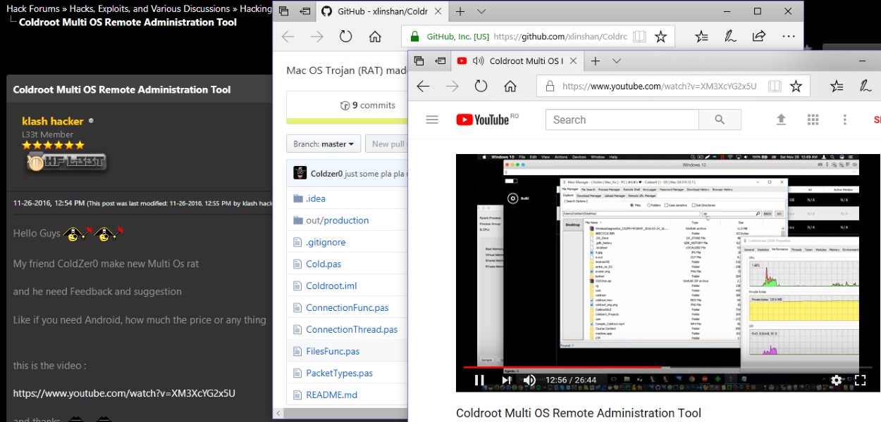The height and width of the screenshot is (422, 881).
Task: Open video settings gear in player
Action: [836, 381]
